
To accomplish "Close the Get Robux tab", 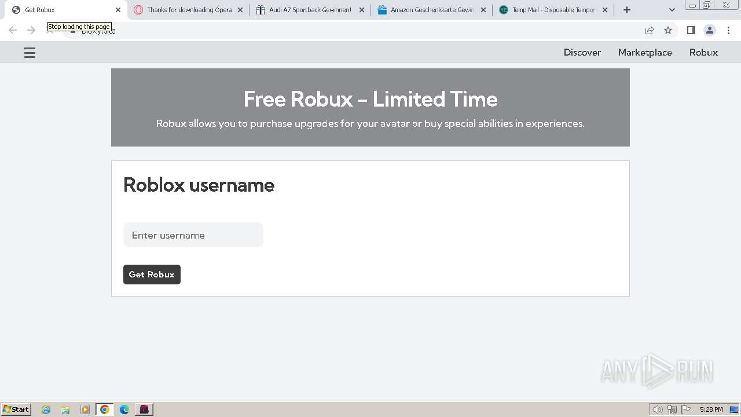I will coord(118,10).
